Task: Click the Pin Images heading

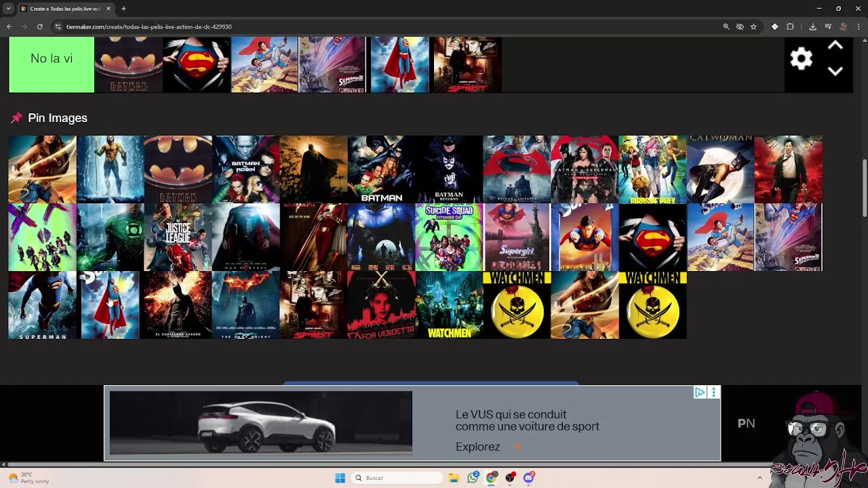Action: click(58, 118)
